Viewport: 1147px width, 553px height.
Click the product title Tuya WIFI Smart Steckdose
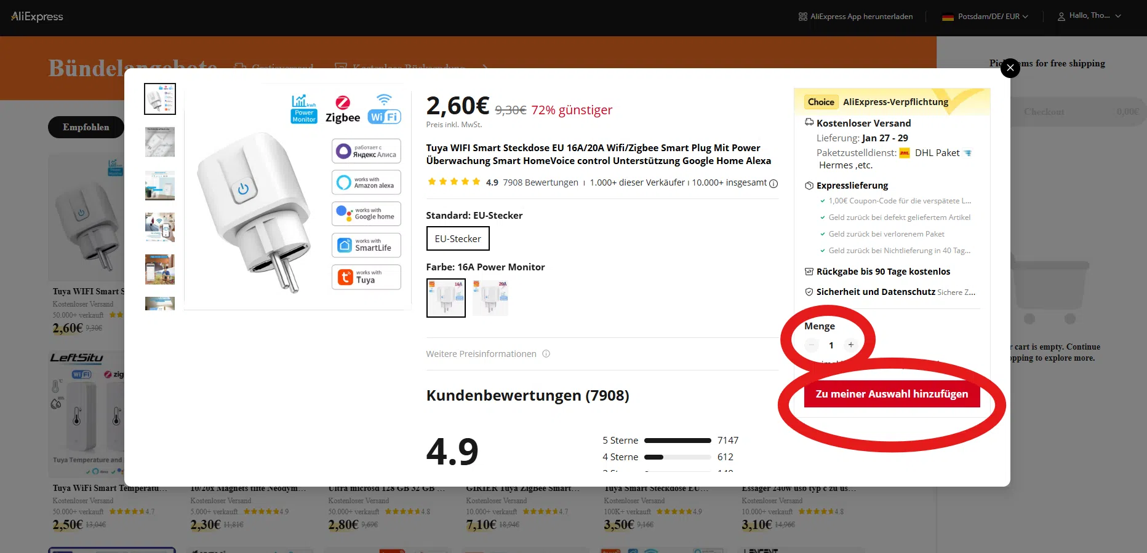(598, 154)
